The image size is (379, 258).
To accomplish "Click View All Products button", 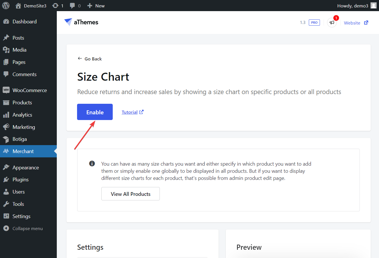I will 130,194.
